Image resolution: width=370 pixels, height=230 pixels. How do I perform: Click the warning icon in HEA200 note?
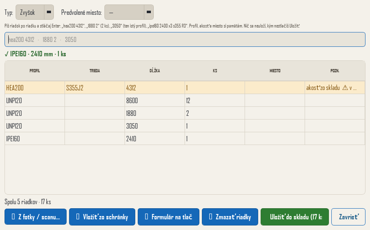pos(345,88)
